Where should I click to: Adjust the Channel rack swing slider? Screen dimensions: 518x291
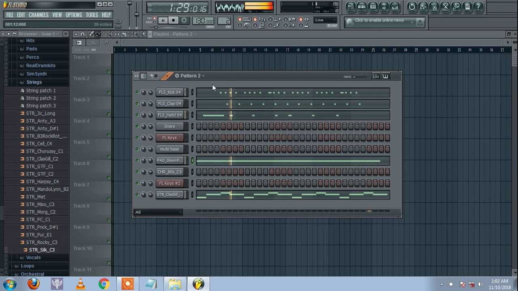pyautogui.click(x=359, y=77)
